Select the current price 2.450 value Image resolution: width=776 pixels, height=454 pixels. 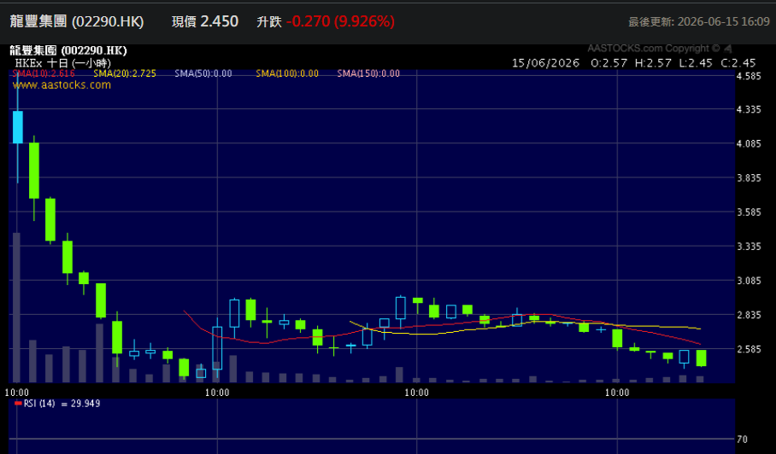click(220, 21)
